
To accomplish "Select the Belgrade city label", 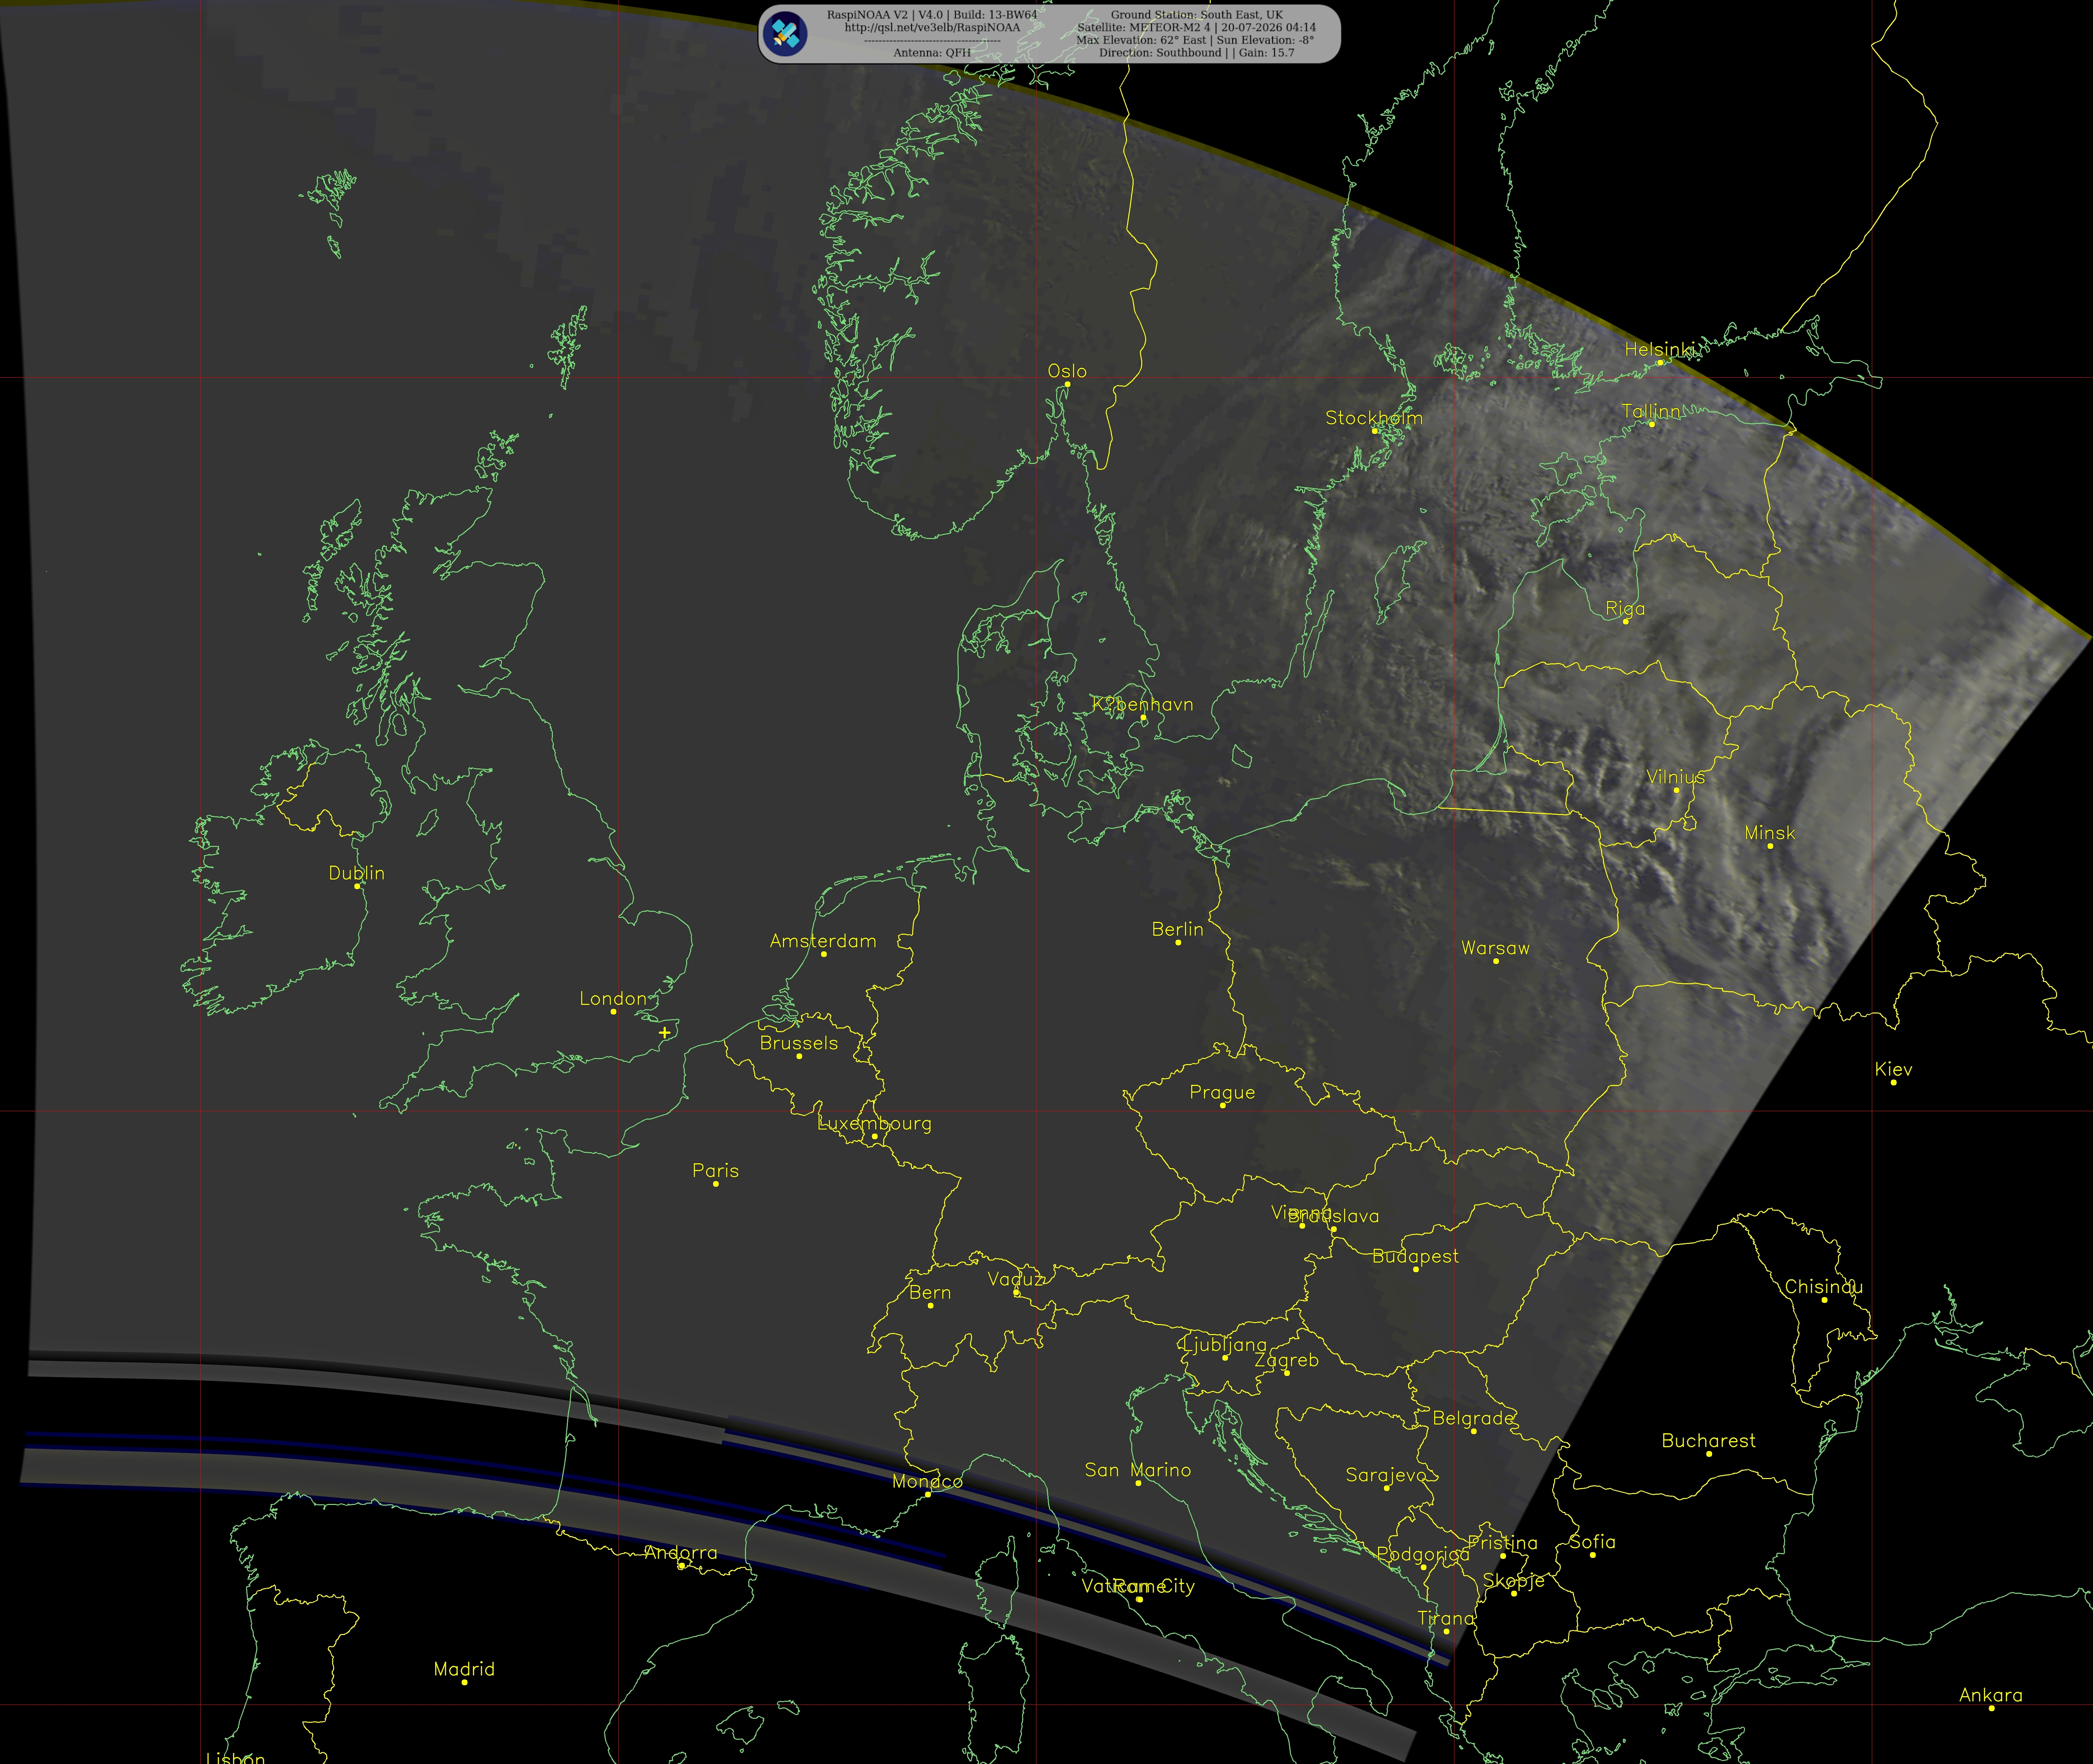I will [x=1473, y=1418].
